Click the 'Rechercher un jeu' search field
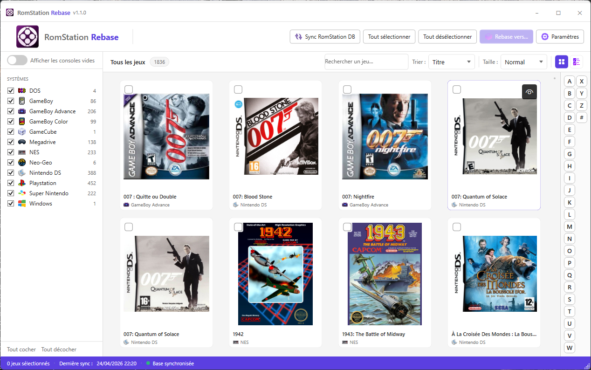 coord(366,62)
